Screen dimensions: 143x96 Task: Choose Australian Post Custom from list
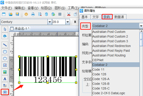[x=116, y=32]
